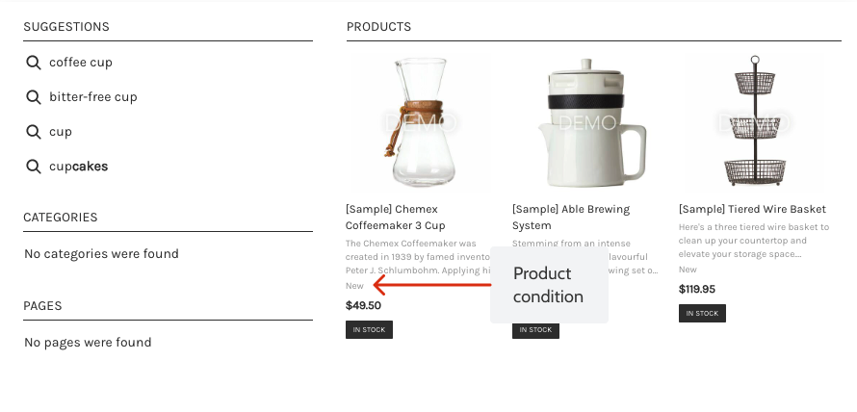Click In Stock badge under Able Brewing

[x=535, y=329]
